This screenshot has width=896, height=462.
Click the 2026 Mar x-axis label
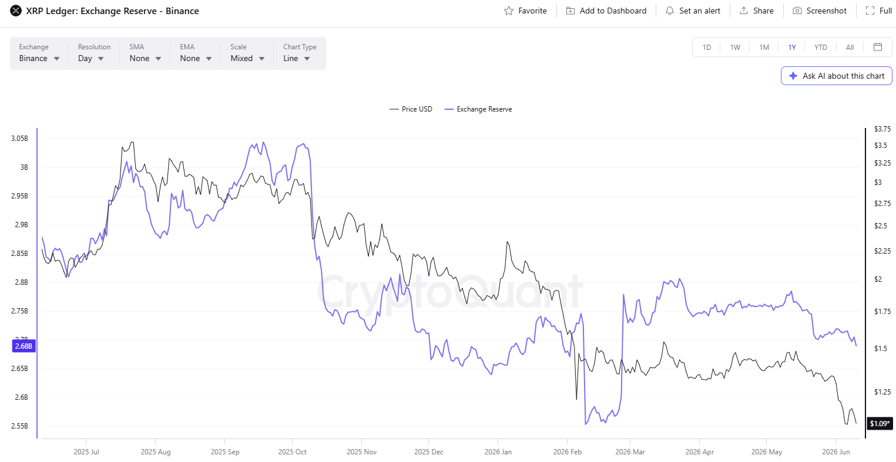pyautogui.click(x=630, y=452)
